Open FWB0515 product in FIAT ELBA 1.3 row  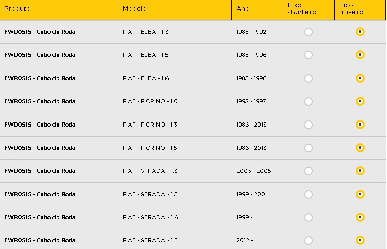(40, 32)
